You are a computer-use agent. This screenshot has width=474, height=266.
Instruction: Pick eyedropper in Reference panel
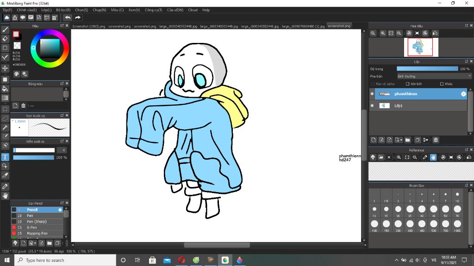pyautogui.click(x=425, y=157)
